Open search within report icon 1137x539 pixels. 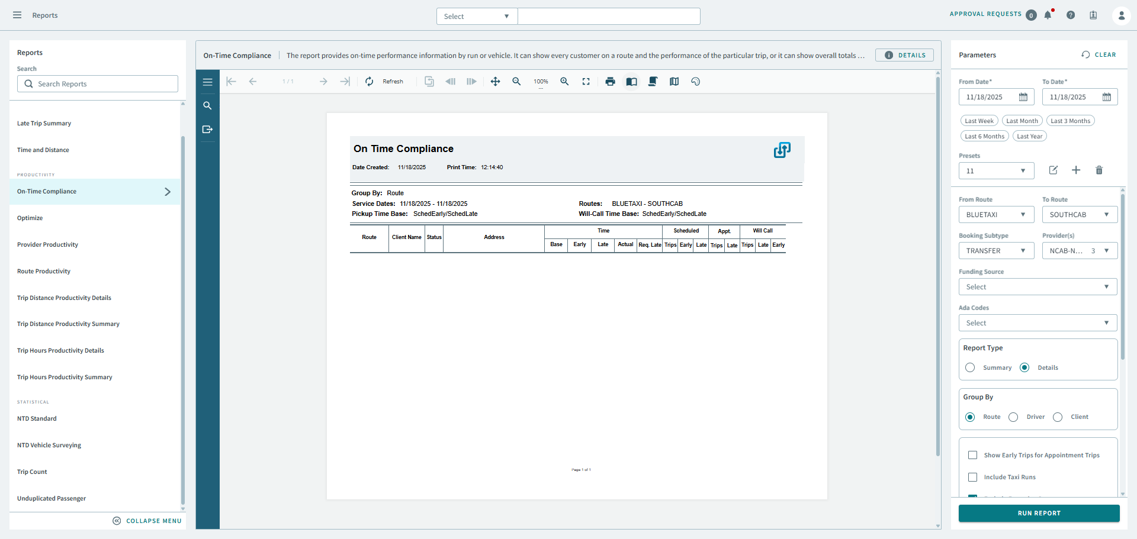(x=207, y=105)
